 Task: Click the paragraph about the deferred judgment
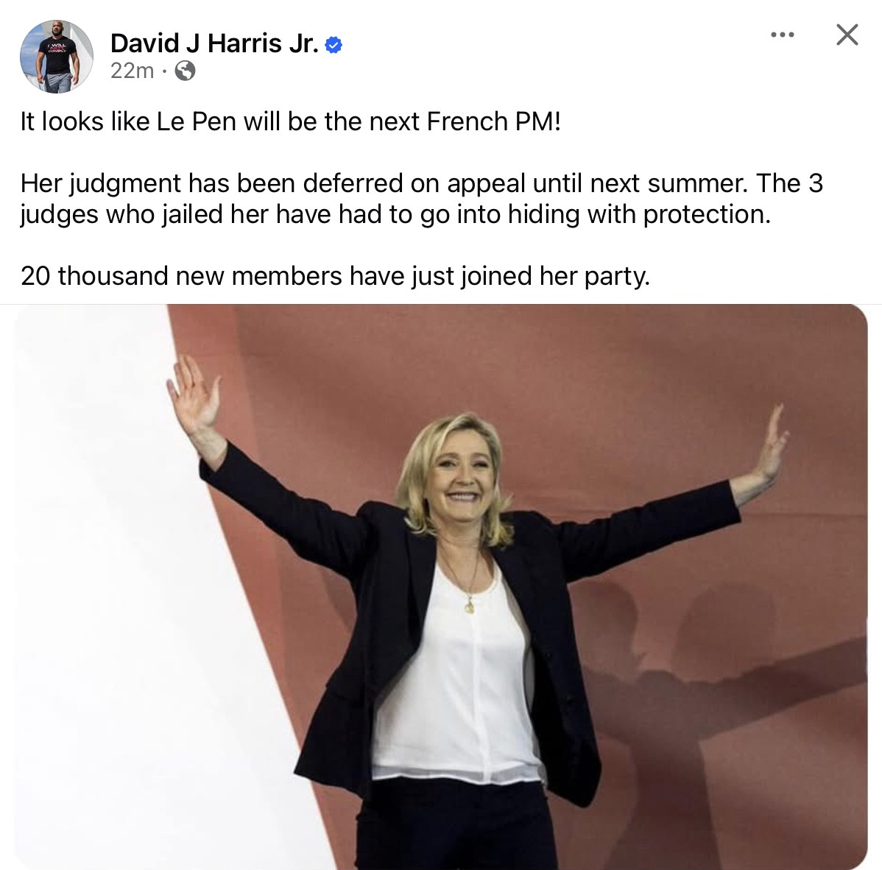coord(422,199)
